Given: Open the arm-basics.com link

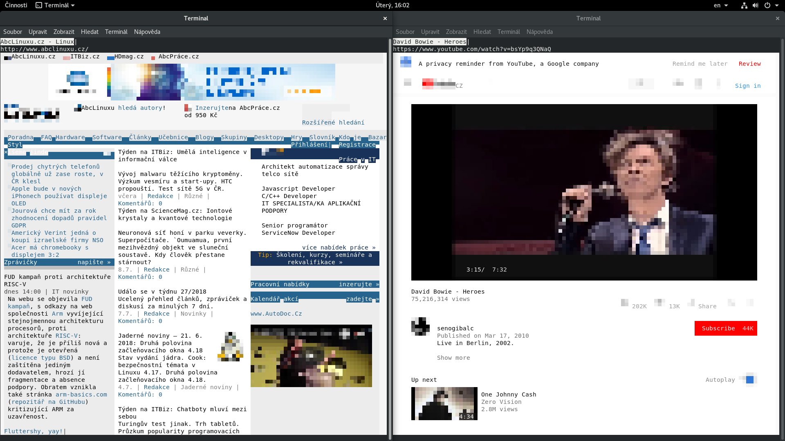Looking at the screenshot, I should coord(81,395).
